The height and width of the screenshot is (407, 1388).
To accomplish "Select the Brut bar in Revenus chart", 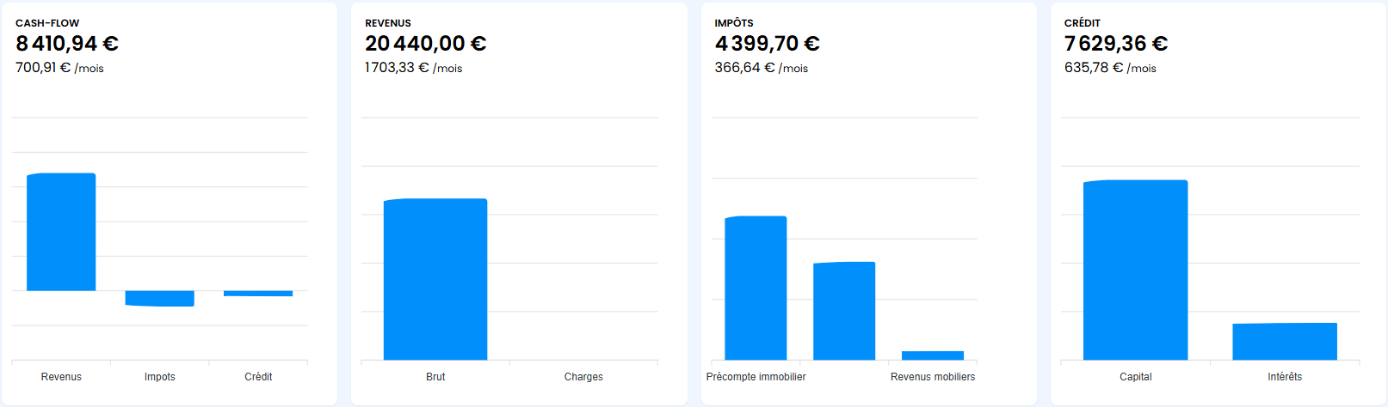I will point(435,279).
